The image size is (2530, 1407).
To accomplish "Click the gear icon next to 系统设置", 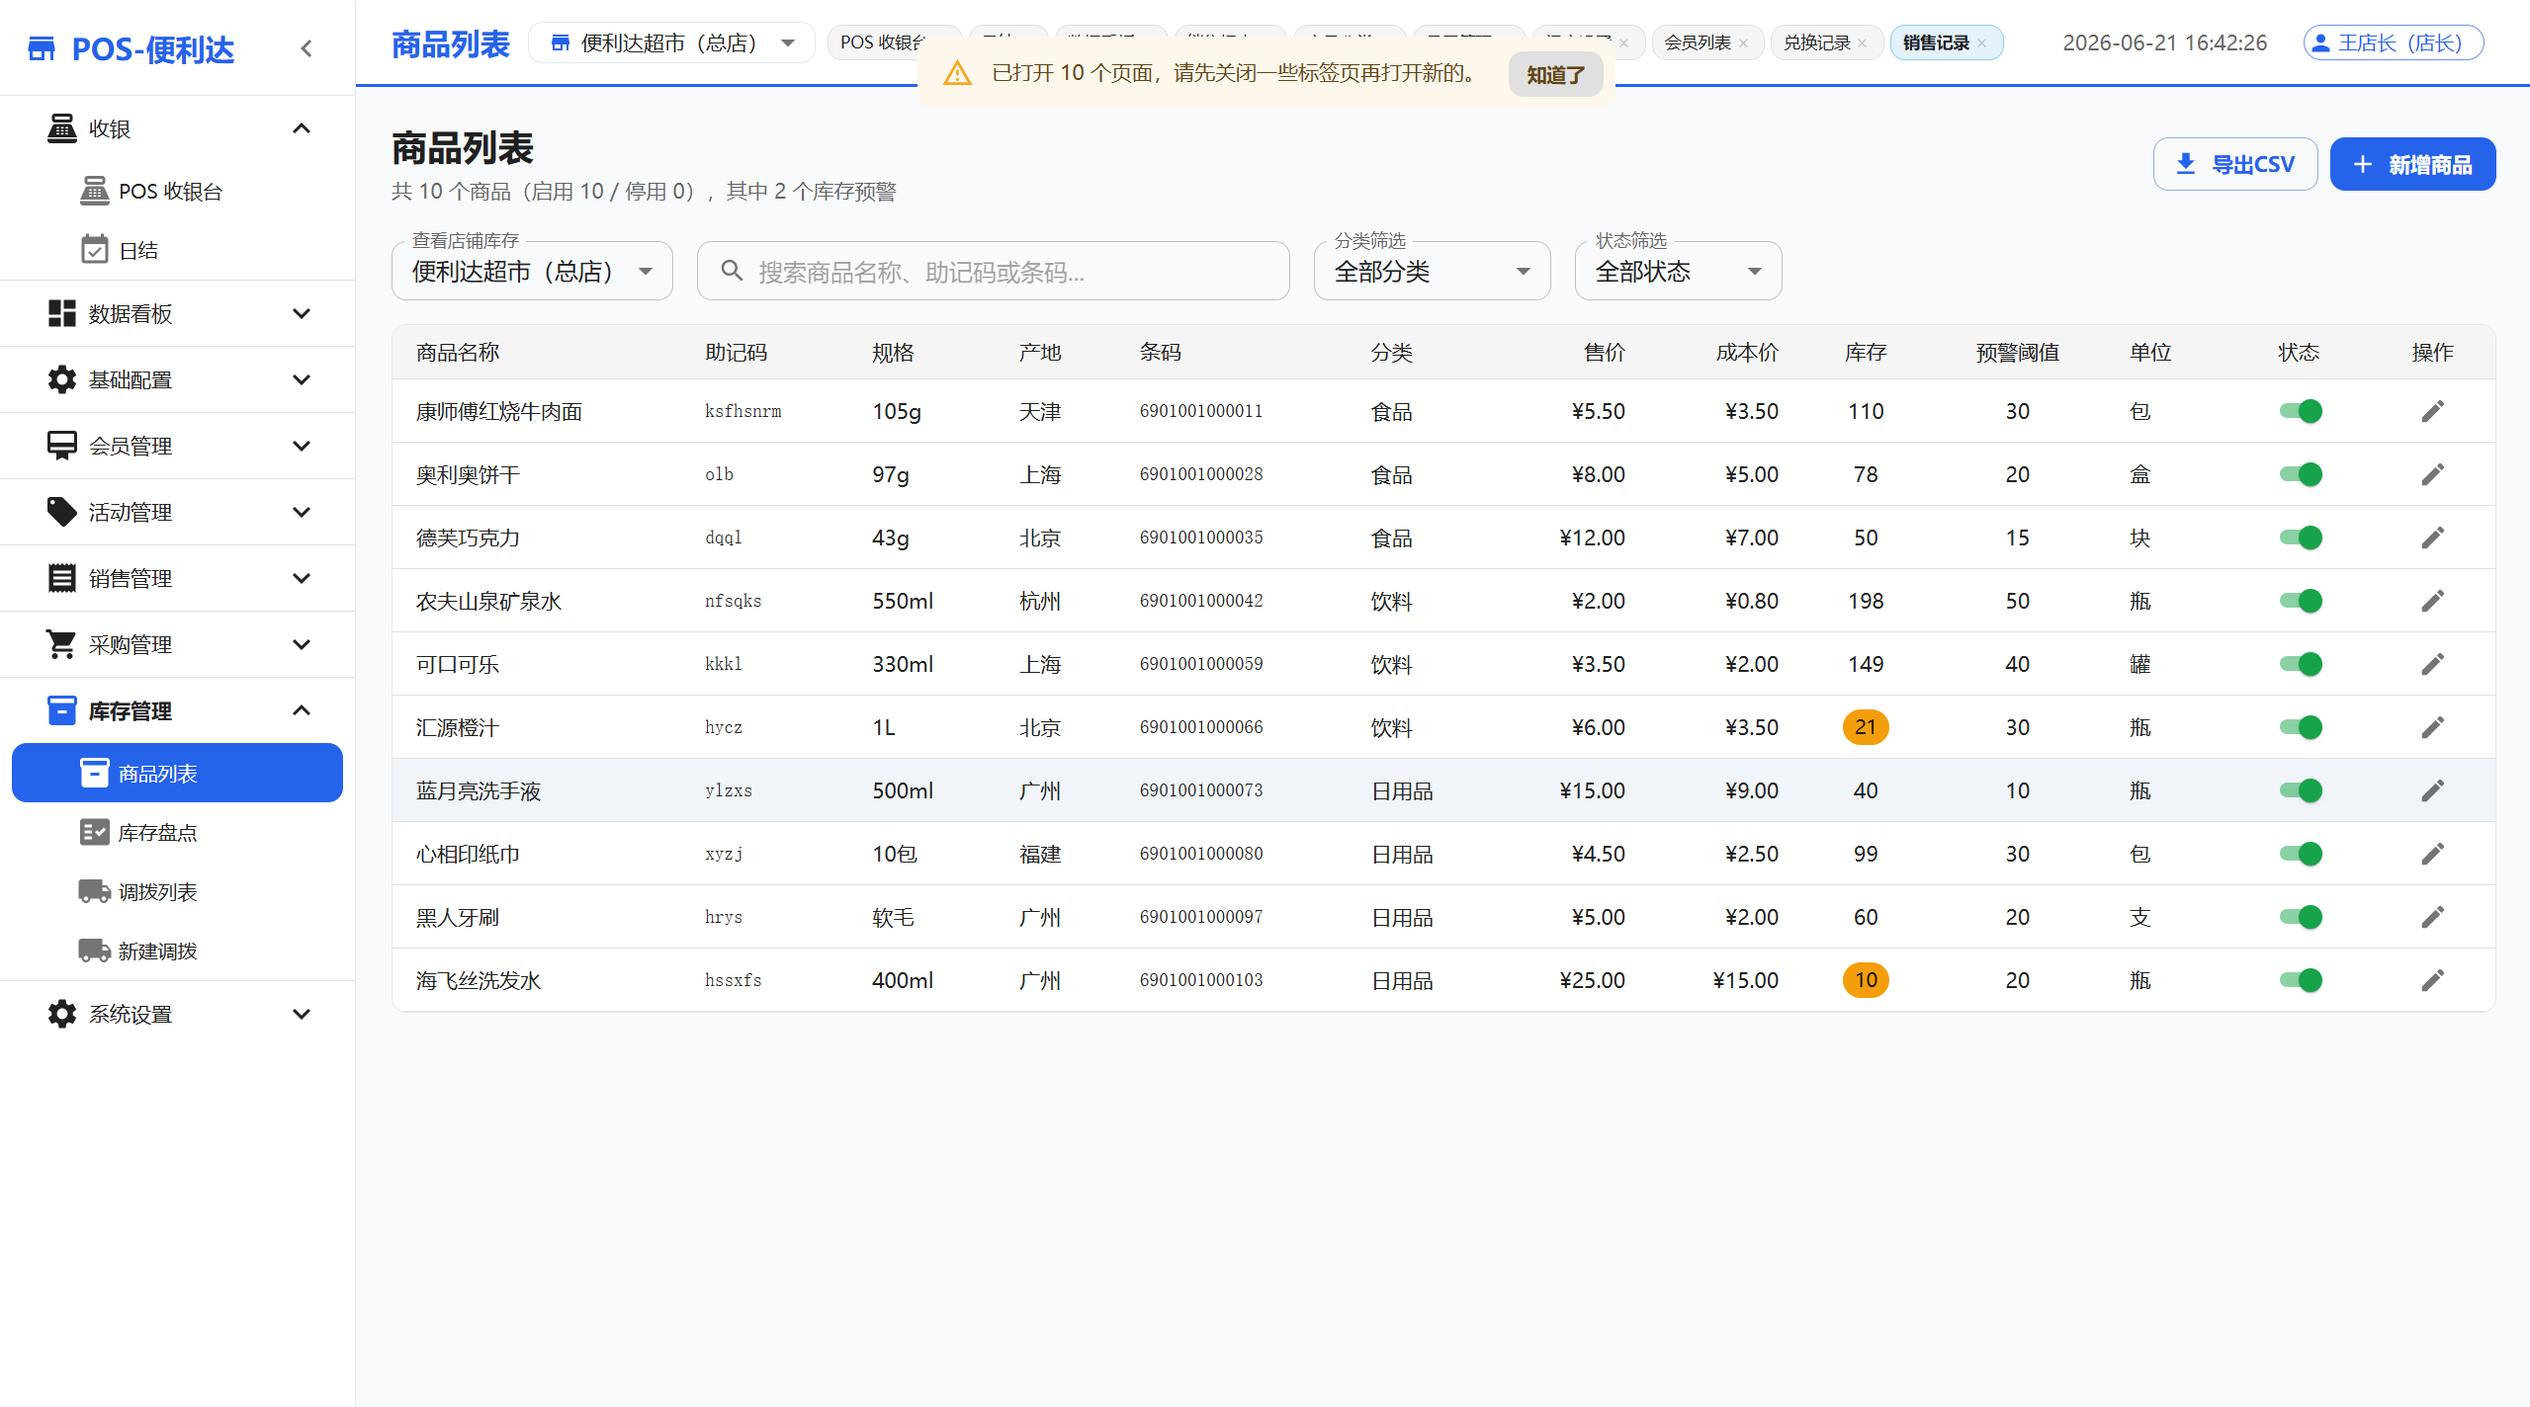I will (62, 1014).
